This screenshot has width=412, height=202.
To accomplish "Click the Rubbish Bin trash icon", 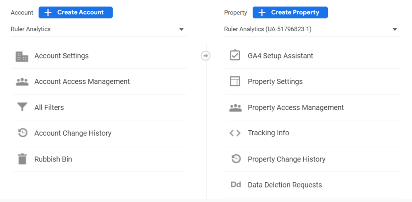I will 22,159.
